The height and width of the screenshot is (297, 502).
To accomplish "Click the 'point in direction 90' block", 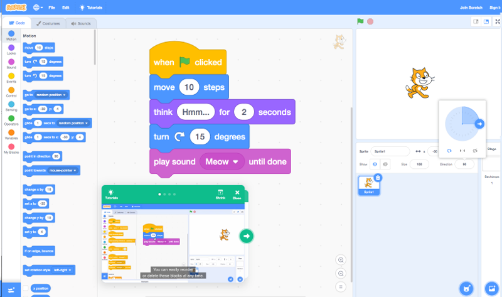I will pos(42,157).
